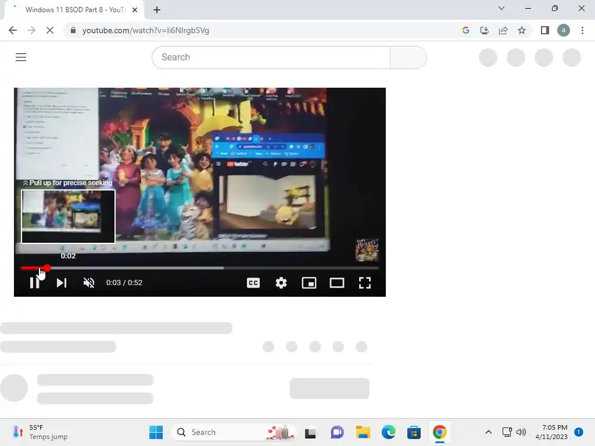Switch to theater mode
This screenshot has width=595, height=446.
337,283
